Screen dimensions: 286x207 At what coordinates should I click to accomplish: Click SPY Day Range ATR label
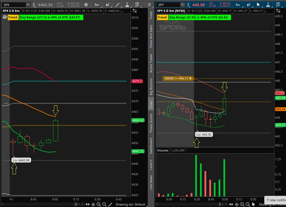click(x=200, y=17)
